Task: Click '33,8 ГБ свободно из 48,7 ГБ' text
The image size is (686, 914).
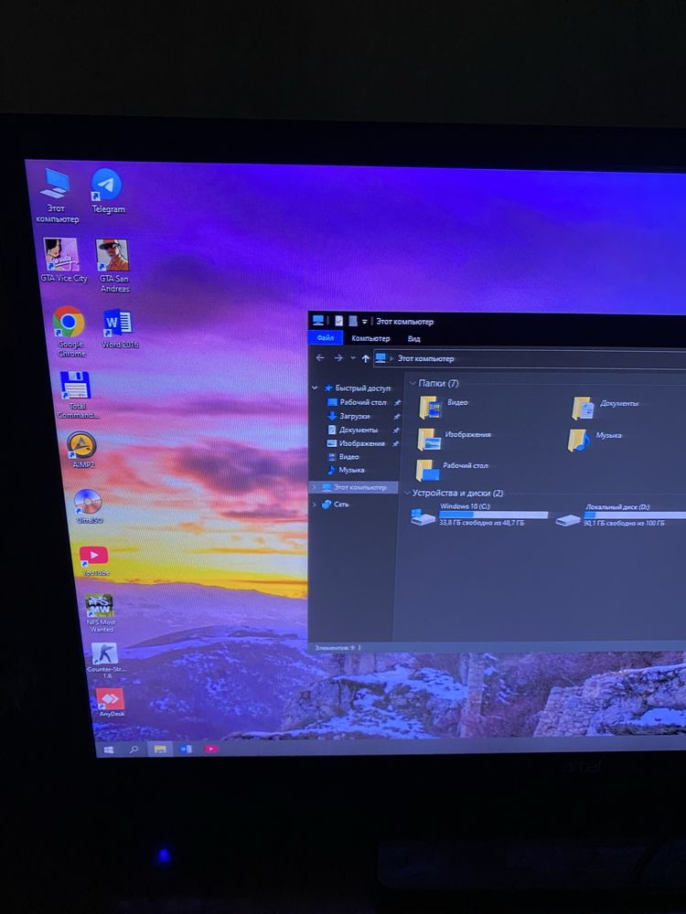Action: [482, 524]
